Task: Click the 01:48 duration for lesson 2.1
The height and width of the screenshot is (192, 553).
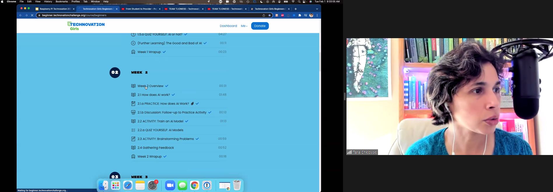Action: 223,95
